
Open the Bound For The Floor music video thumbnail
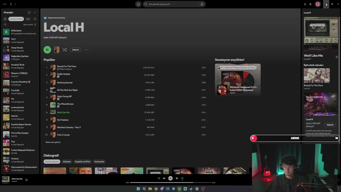(317, 75)
